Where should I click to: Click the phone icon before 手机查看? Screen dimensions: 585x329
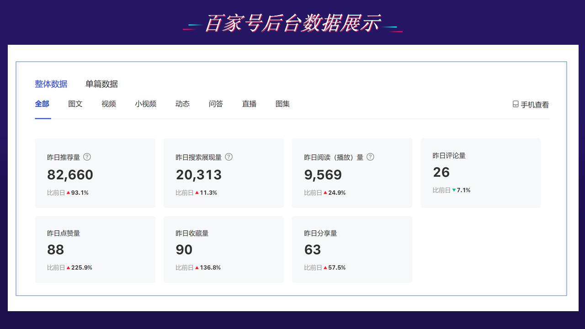pyautogui.click(x=516, y=105)
